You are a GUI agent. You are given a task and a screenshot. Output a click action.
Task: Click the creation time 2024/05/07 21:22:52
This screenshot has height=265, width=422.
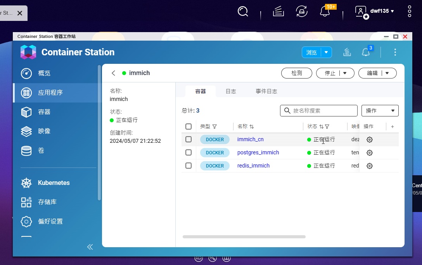click(x=135, y=141)
